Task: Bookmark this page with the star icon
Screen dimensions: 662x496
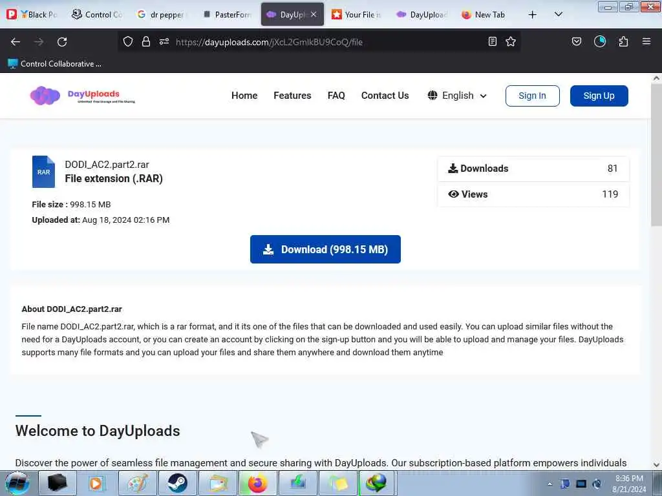Action: point(511,41)
